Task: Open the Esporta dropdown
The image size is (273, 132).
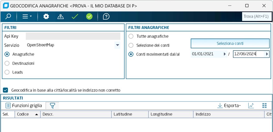Action: coord(229,105)
